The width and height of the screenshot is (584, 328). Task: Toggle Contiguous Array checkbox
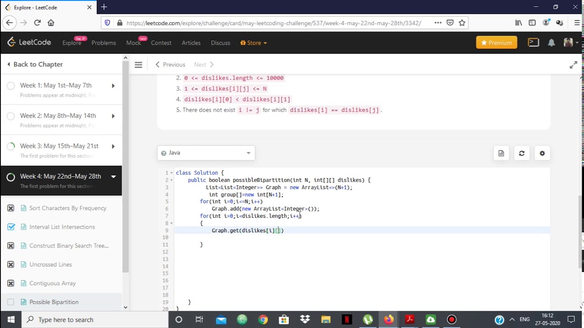11,283
